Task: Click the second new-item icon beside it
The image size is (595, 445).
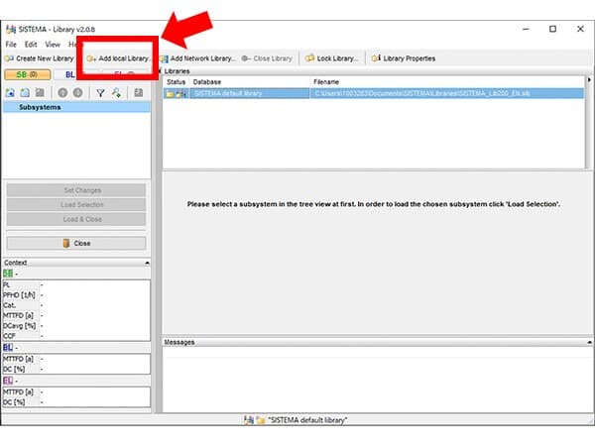Action: 25,92
